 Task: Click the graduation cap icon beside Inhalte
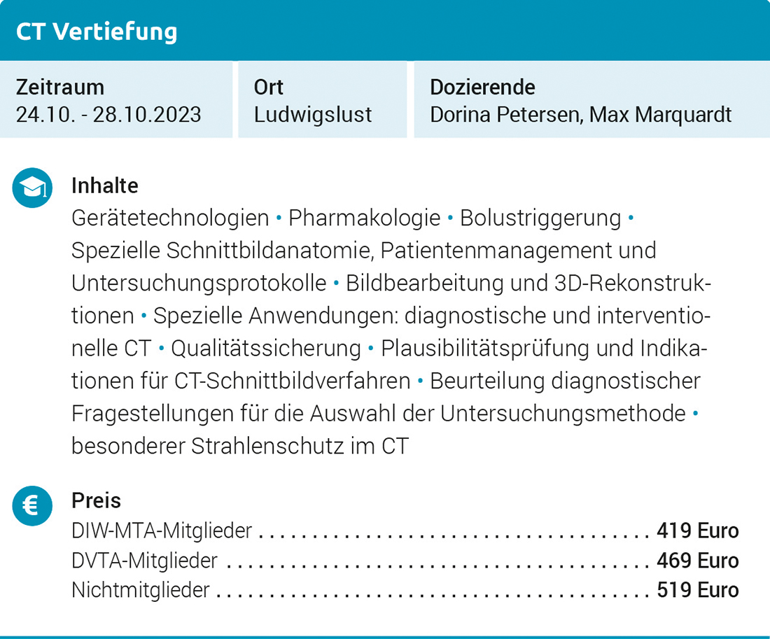pyautogui.click(x=33, y=188)
